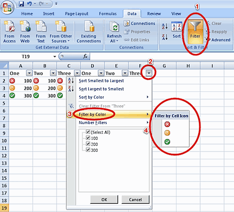Open the Name Box dropdown arrow
Screen dimensions: 234x212
55,57
